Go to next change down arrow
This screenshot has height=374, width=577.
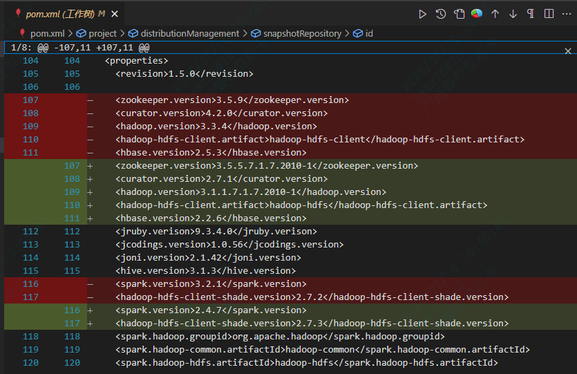click(513, 14)
